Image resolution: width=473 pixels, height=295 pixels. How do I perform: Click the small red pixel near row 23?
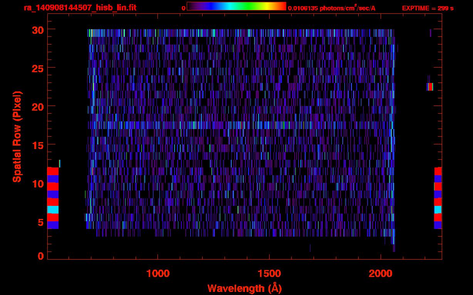pyautogui.click(x=430, y=87)
